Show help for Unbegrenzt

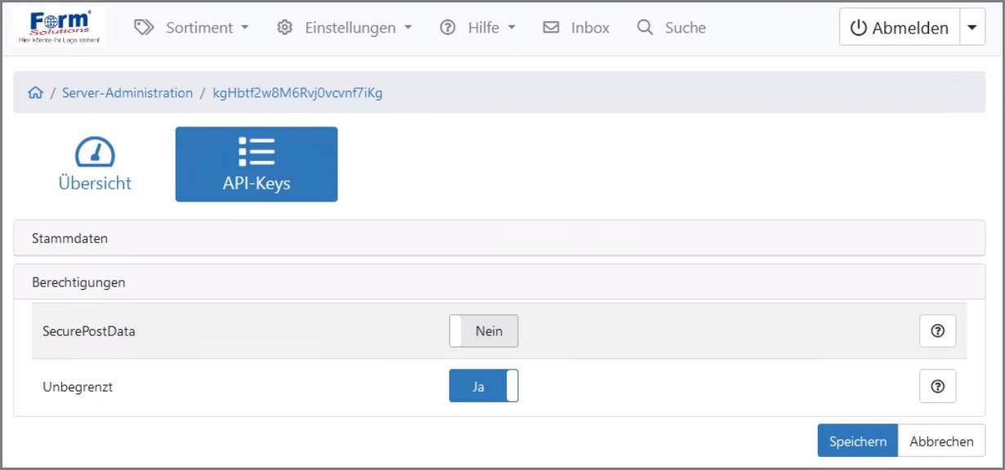pos(938,387)
